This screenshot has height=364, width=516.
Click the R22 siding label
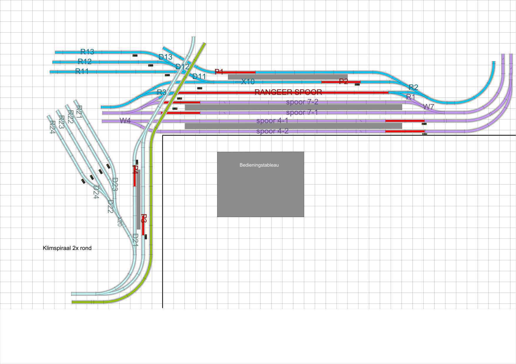[71, 117]
